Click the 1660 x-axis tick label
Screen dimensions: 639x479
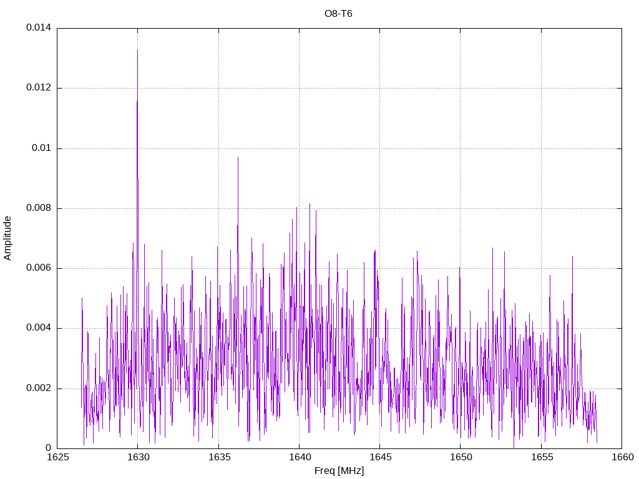(x=621, y=458)
